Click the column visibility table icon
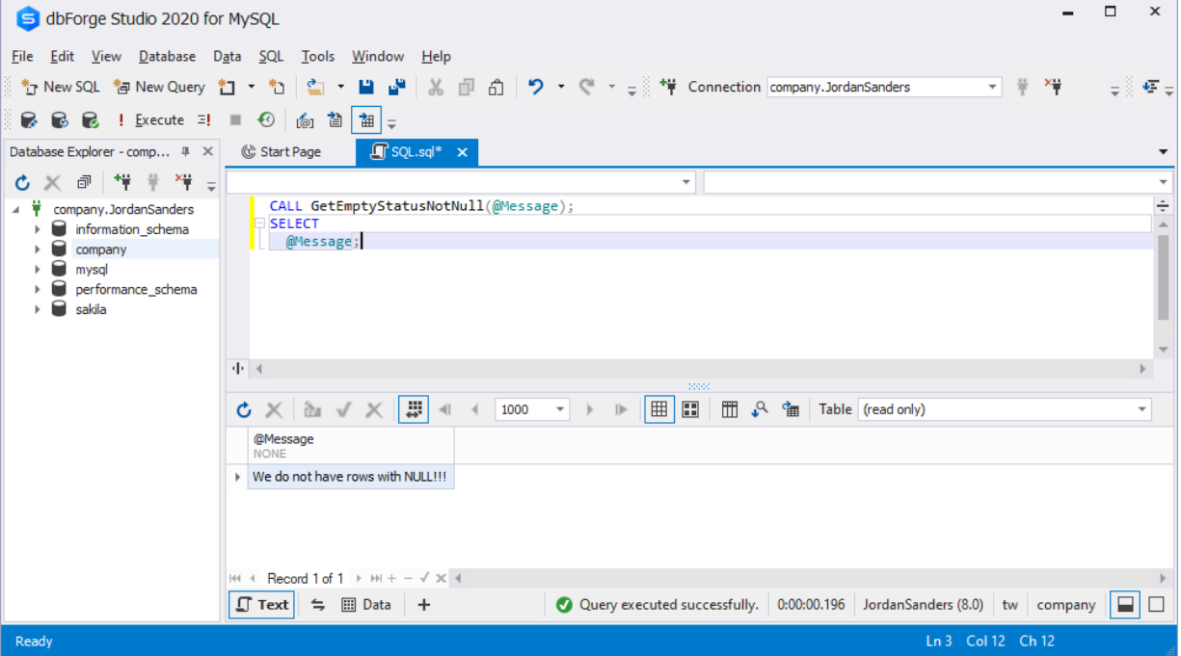 (730, 410)
